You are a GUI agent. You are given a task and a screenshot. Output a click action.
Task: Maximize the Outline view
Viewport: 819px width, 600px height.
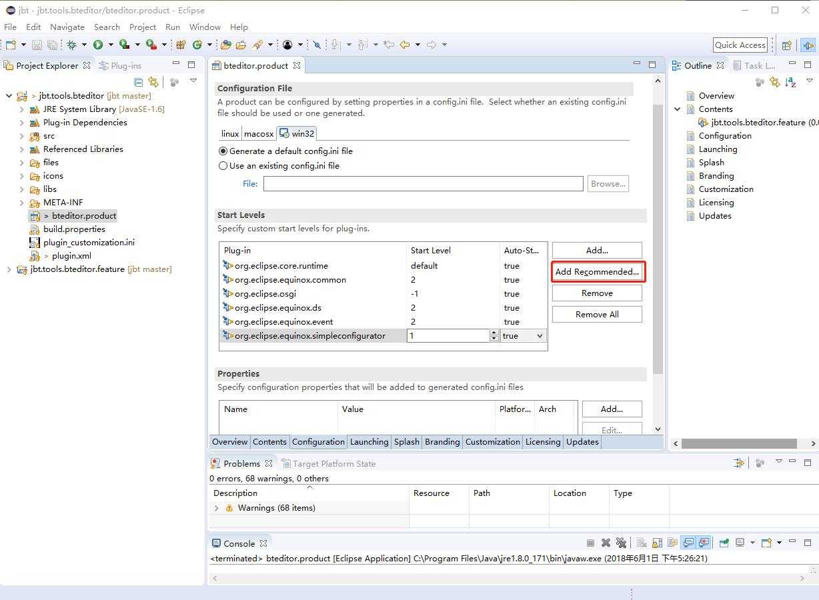(x=808, y=64)
